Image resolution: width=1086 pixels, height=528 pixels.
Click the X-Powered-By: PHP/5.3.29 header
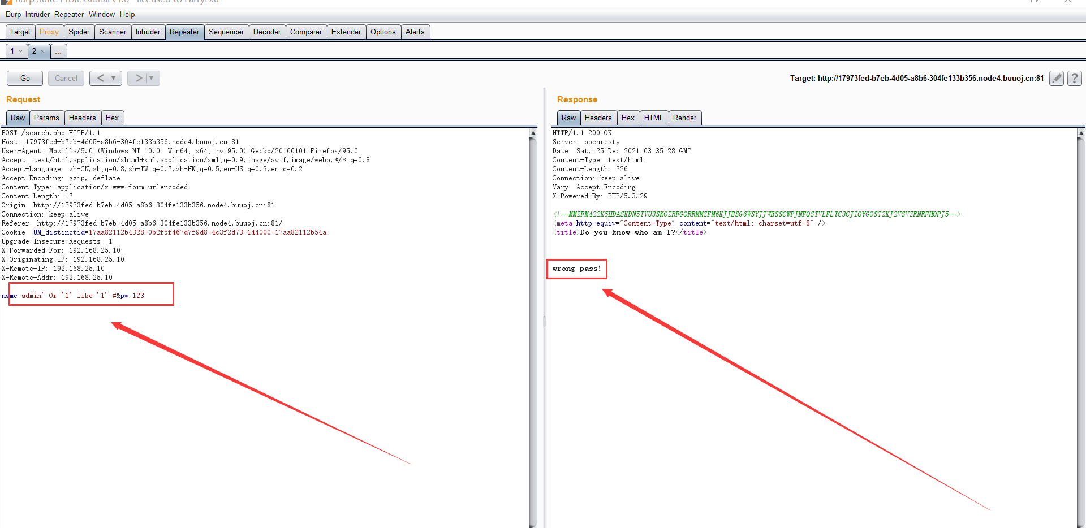point(600,196)
